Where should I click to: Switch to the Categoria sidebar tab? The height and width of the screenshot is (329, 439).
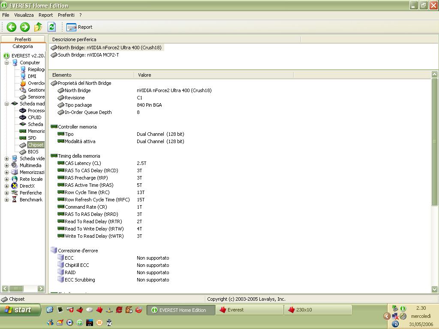[x=23, y=46]
